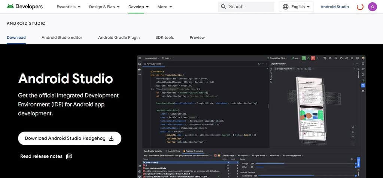Switch to SDK tools tab
The image size is (383, 178).
(x=165, y=37)
